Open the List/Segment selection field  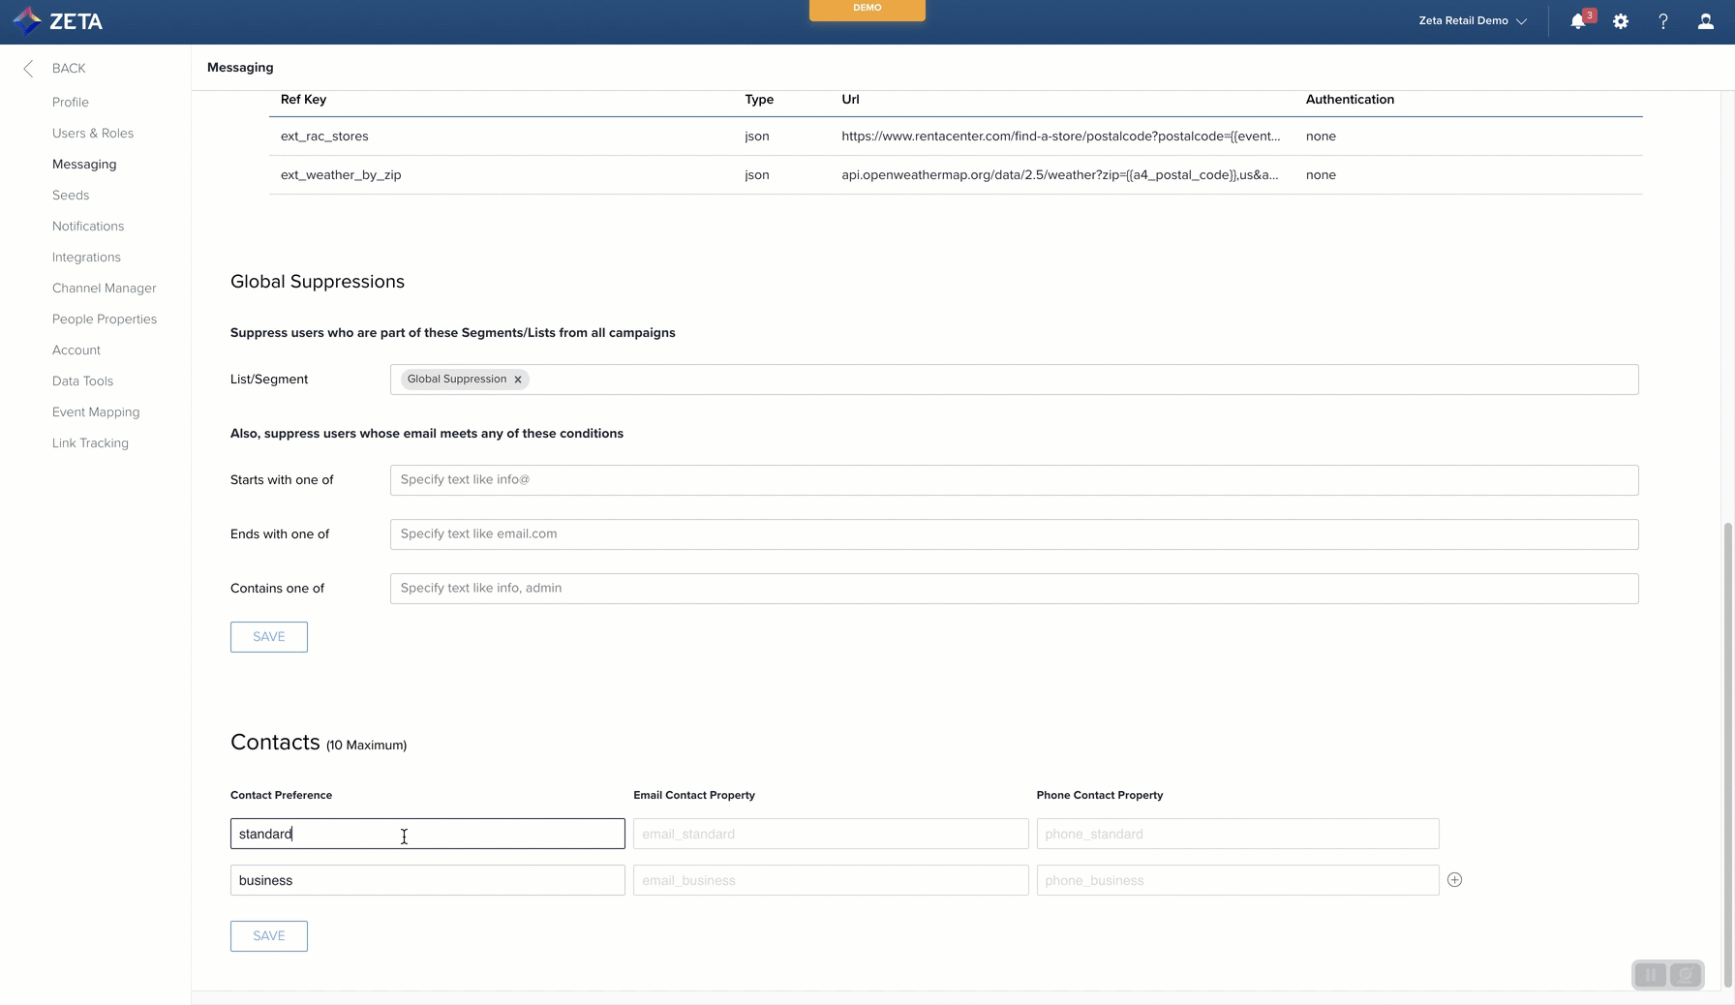tap(1065, 380)
